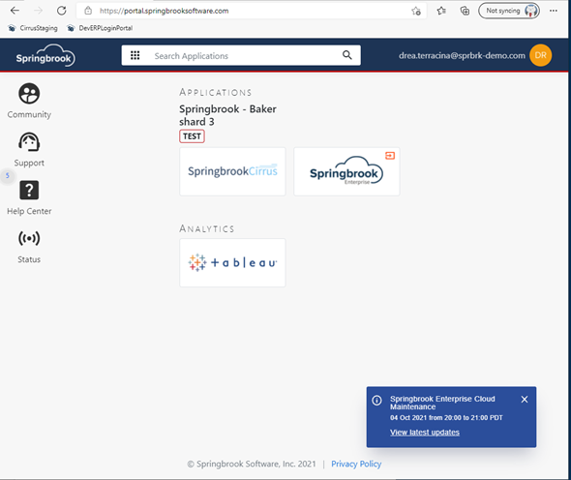Open the Tableau analytics tile

232,262
